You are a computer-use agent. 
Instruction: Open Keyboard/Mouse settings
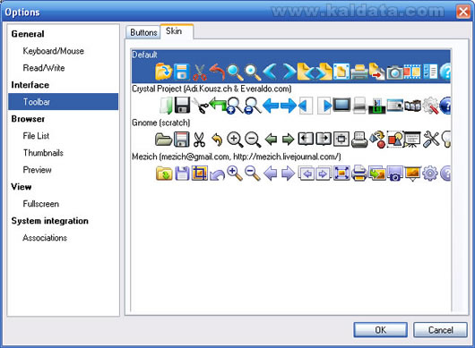point(53,51)
